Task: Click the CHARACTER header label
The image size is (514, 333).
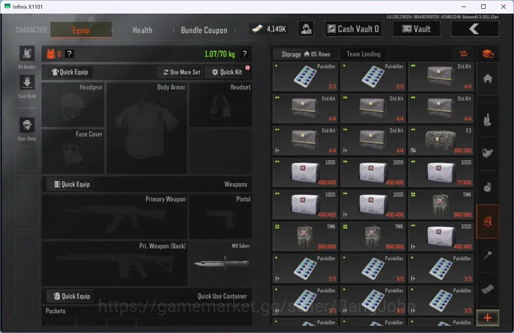Action: pos(32,30)
